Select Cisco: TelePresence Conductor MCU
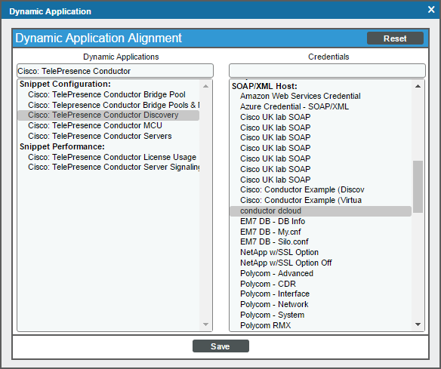Viewport: 441px width, 369px height. pyautogui.click(x=108, y=125)
